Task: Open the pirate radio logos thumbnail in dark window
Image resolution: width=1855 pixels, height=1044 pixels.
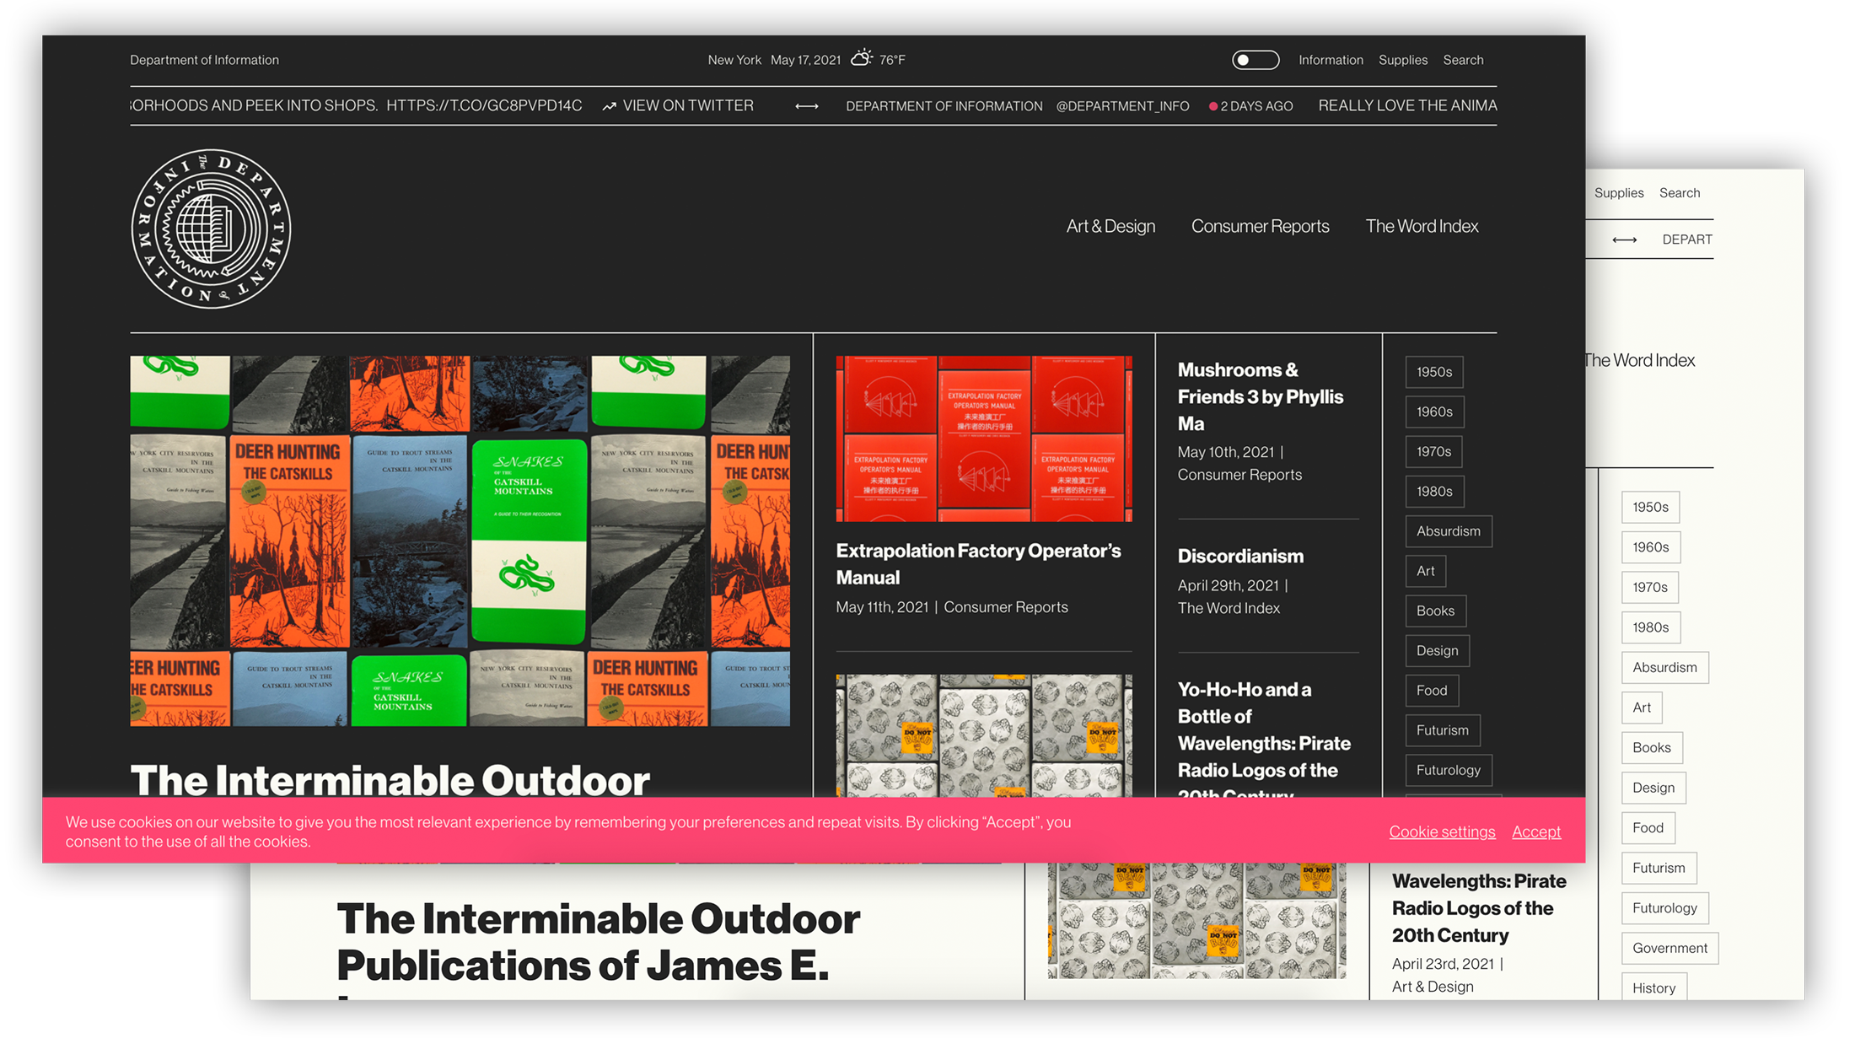Action: coord(984,735)
